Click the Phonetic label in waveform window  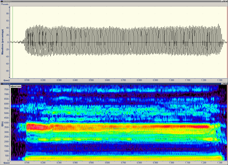click(5, 4)
